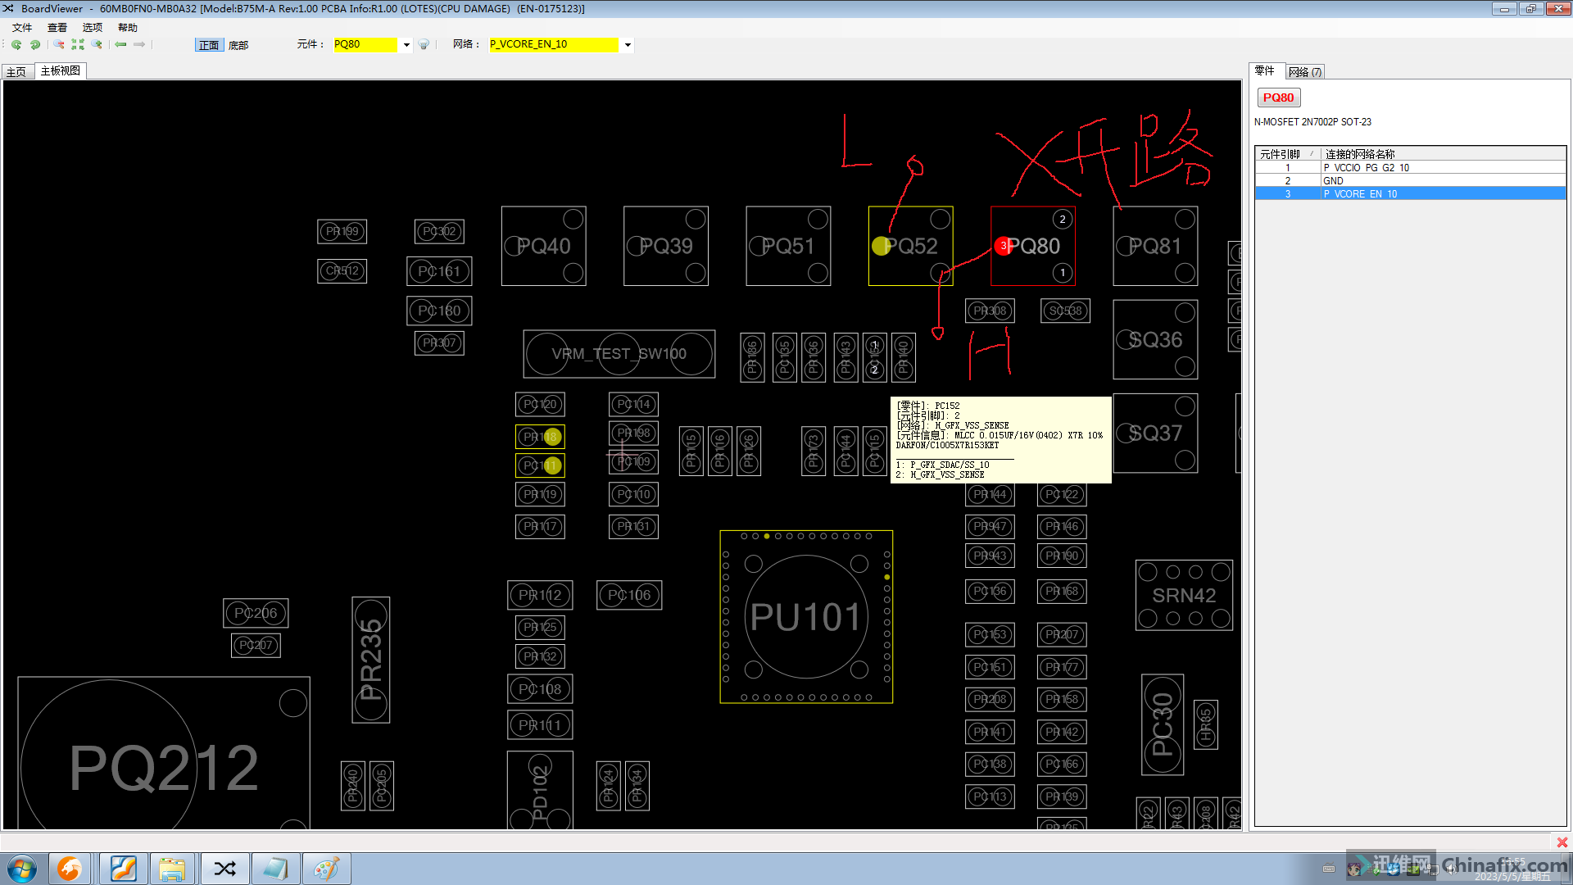Select component PQ81 on the board
Screen dimensions: 1573x885
(1155, 246)
